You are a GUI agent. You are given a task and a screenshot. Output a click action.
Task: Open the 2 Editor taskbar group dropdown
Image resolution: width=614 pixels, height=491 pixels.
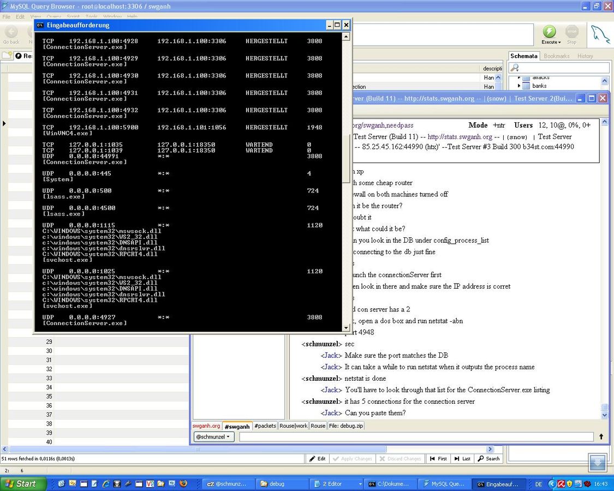pos(360,484)
